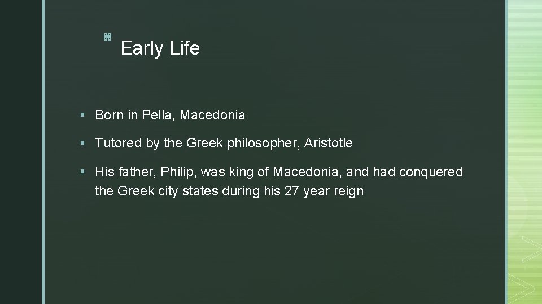The image size is (542, 304).
Task: Click the word "Aristotle" in the second bullet
Action: tap(328, 144)
